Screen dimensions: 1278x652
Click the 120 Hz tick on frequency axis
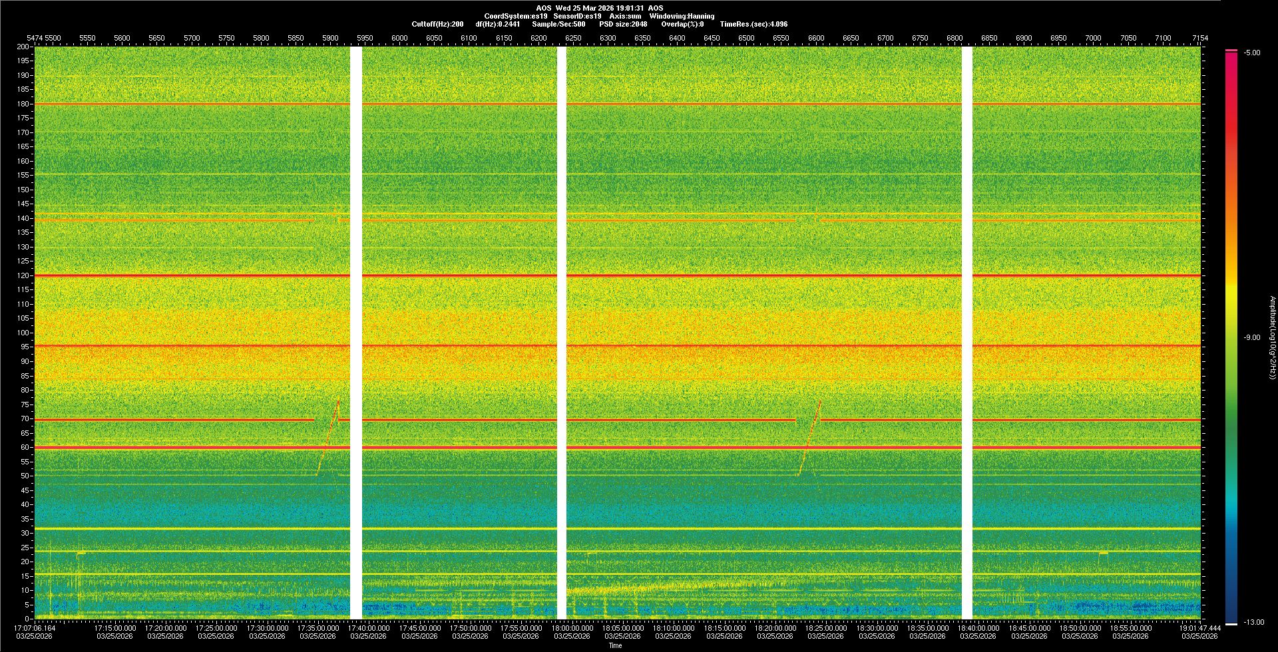pos(23,275)
